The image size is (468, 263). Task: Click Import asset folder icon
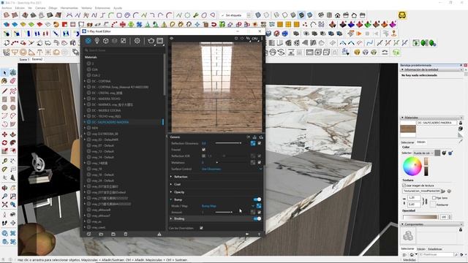point(101,234)
